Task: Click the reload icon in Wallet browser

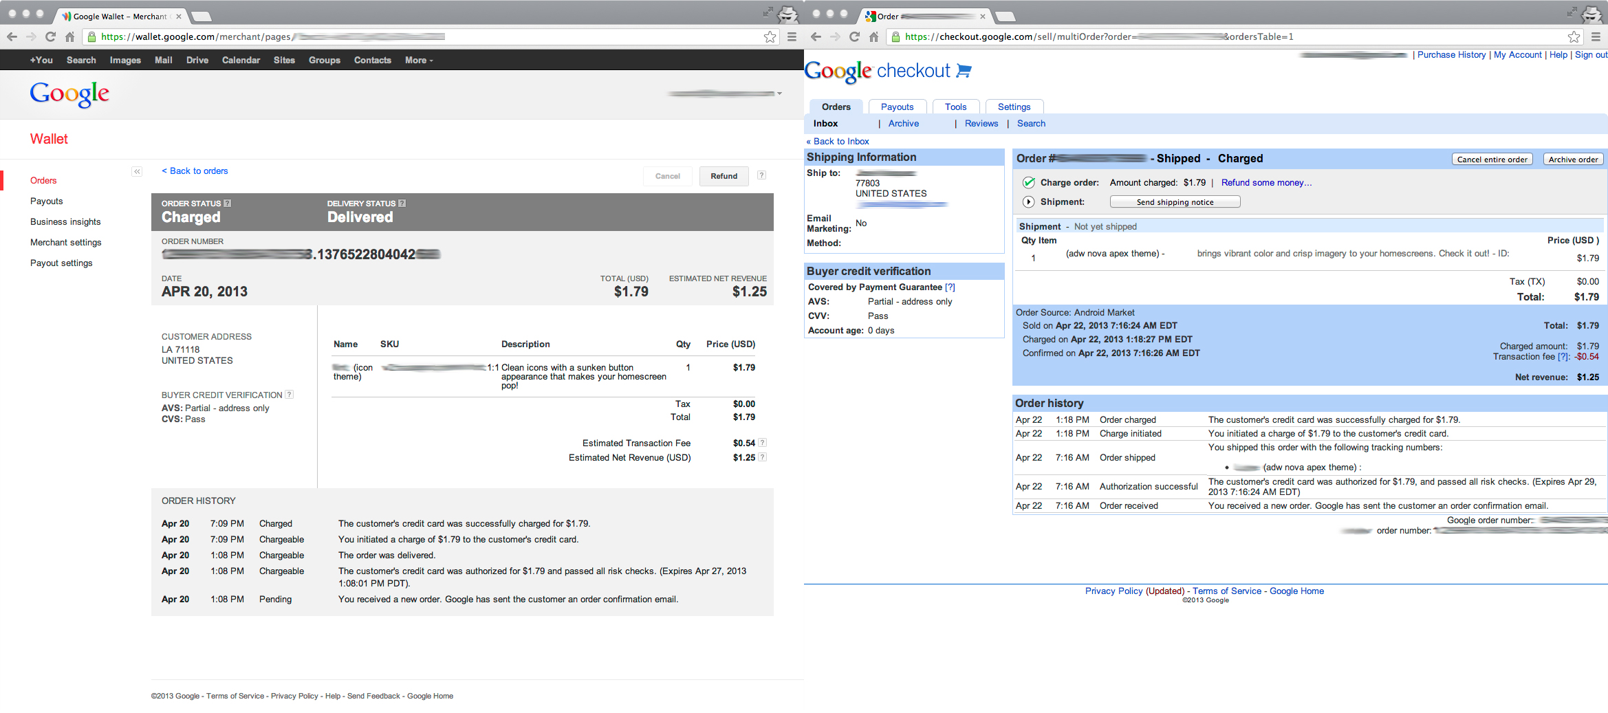Action: tap(50, 37)
